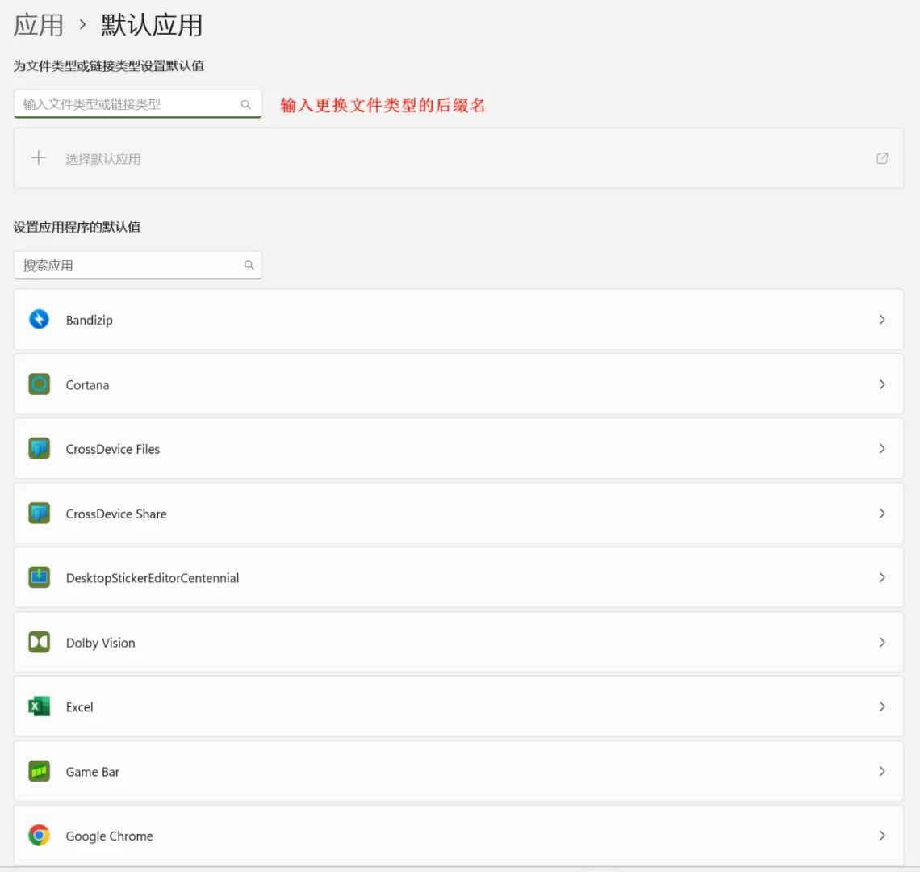This screenshot has height=872, width=920.
Task: Click the 应用 breadcrumb link
Action: 38,25
